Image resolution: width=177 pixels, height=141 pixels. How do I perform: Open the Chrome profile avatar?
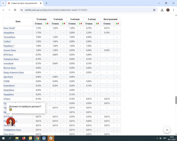(x=168, y=10)
